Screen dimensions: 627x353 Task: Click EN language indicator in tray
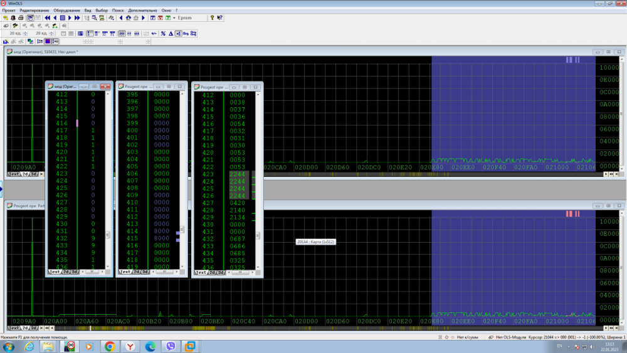(x=559, y=346)
